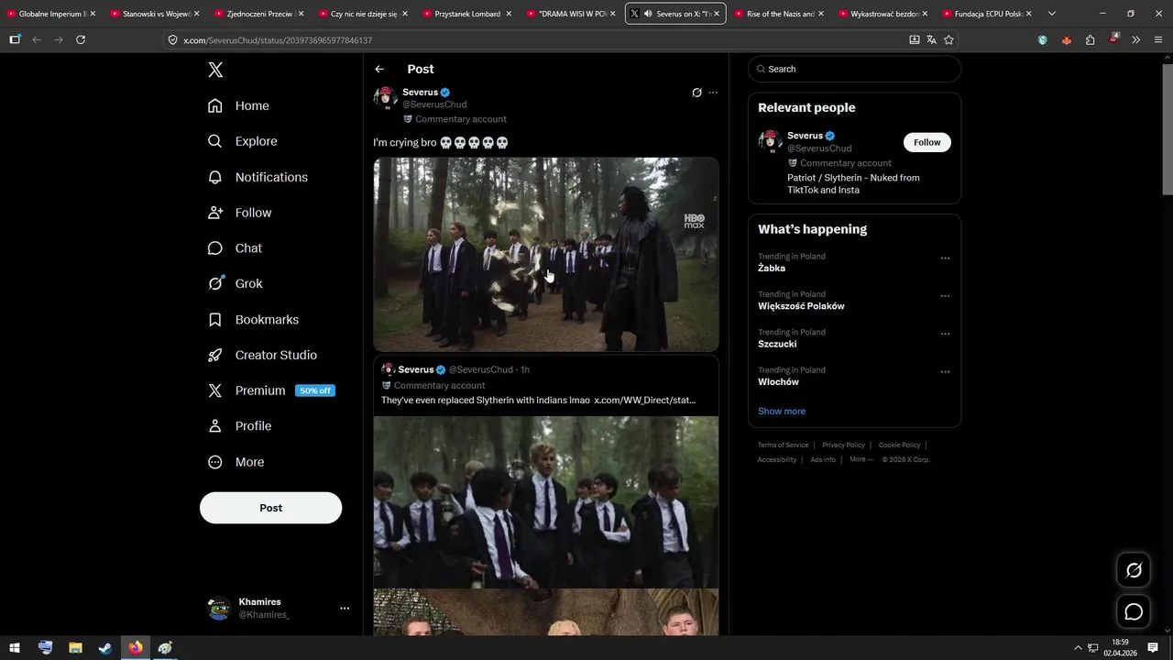
Task: Open Grok in the sidebar
Action: (236, 283)
